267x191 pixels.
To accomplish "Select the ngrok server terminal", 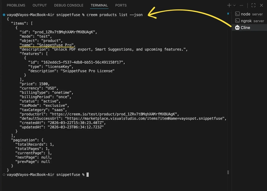I will point(249,21).
